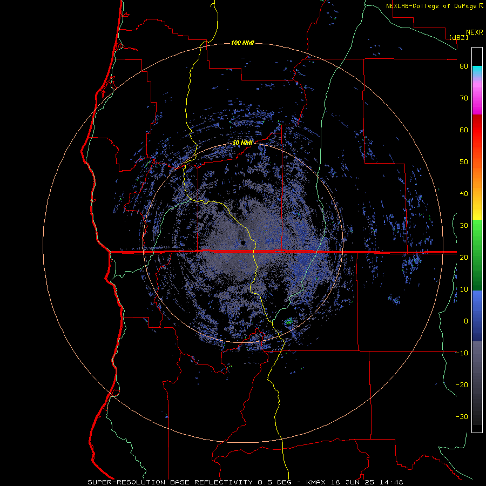Click the black dot marking the radar site
The width and height of the screenshot is (486, 486).
(243, 242)
